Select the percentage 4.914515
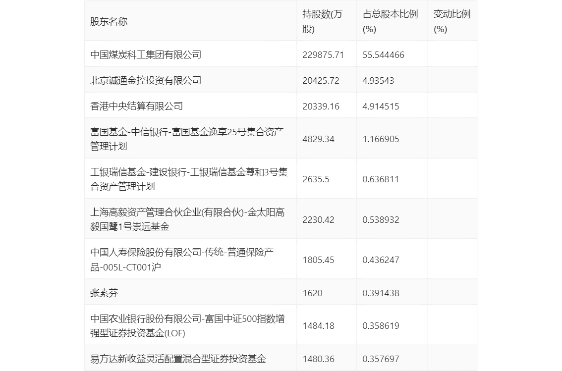 [x=381, y=106]
